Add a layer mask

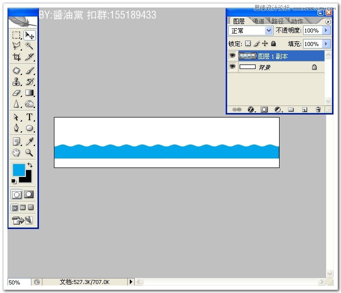(x=264, y=109)
